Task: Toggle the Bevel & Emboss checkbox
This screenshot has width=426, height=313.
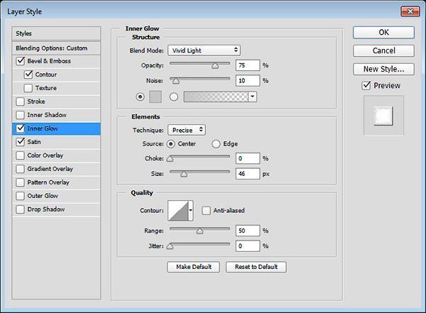Action: pos(21,61)
